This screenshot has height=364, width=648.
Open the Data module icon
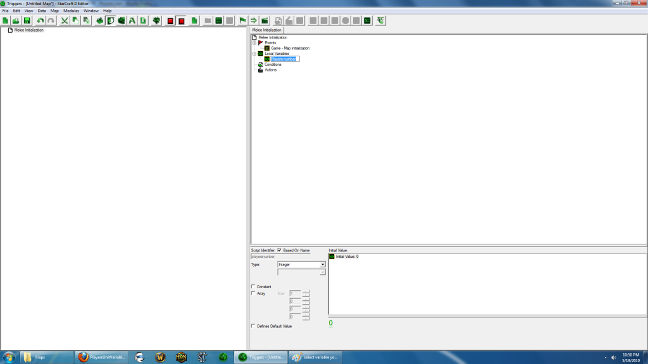pyautogui.click(x=121, y=21)
